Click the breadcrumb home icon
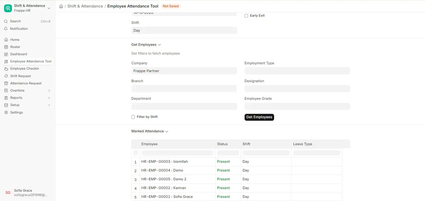 [x=61, y=6]
